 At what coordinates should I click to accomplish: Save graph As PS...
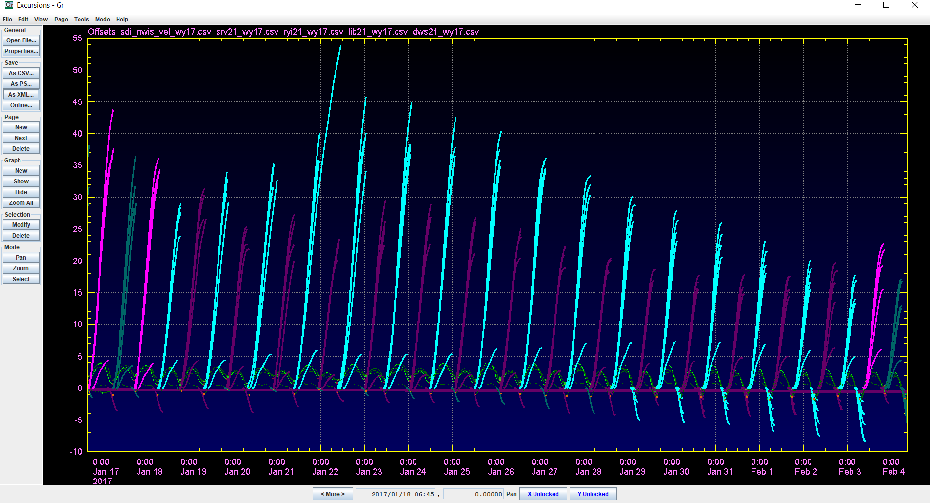pos(21,84)
